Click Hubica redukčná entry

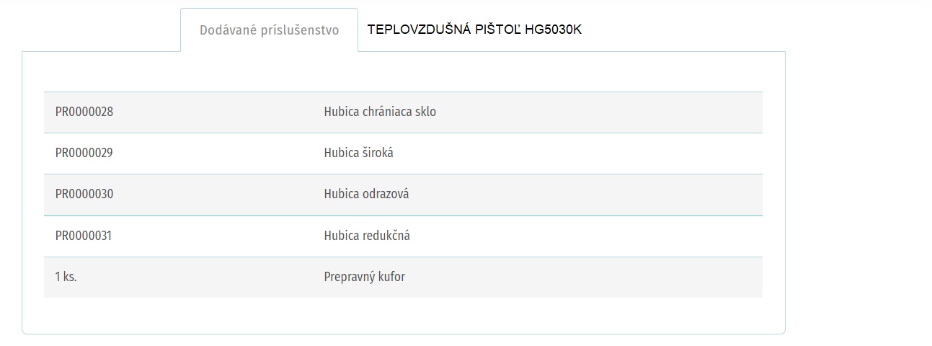click(x=367, y=236)
